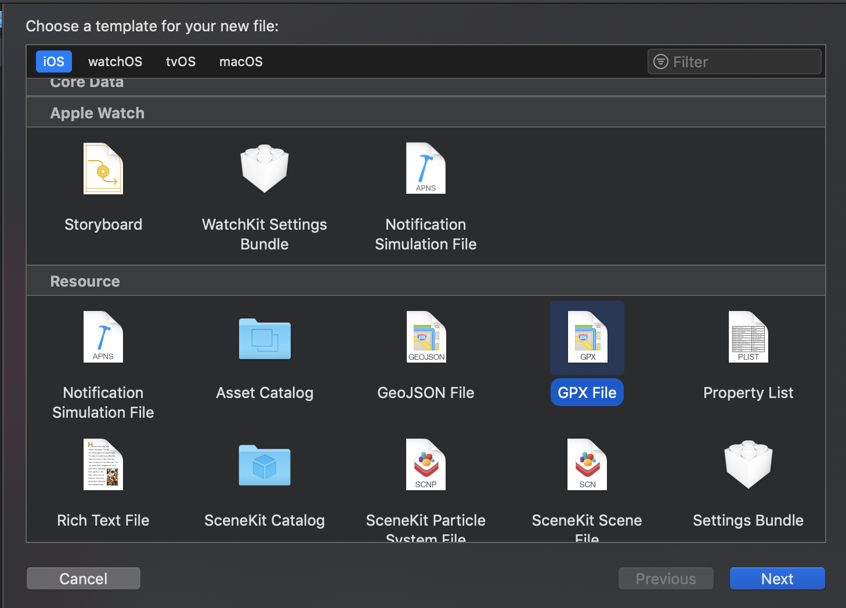Choose the Settings Bundle template icon
This screenshot has width=846, height=608.
(x=749, y=465)
